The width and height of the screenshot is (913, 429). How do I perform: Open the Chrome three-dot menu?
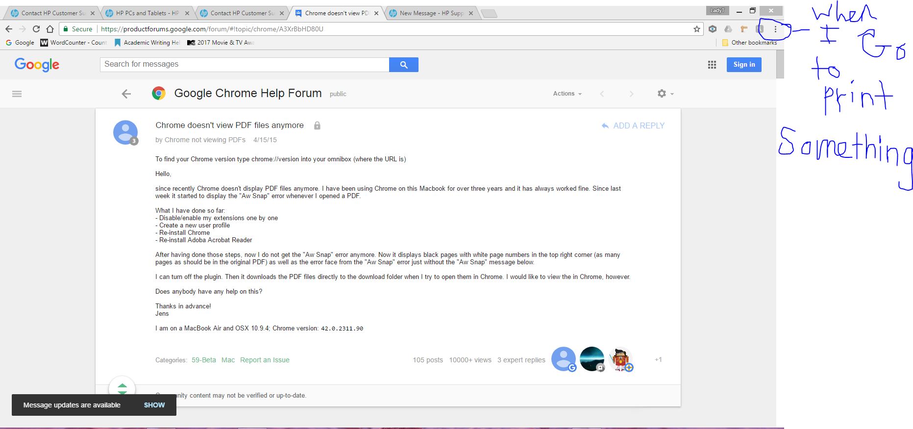pos(775,29)
